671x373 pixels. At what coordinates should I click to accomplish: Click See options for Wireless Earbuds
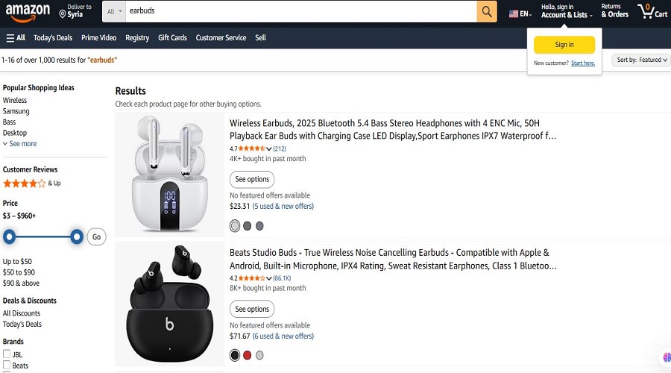tap(252, 179)
